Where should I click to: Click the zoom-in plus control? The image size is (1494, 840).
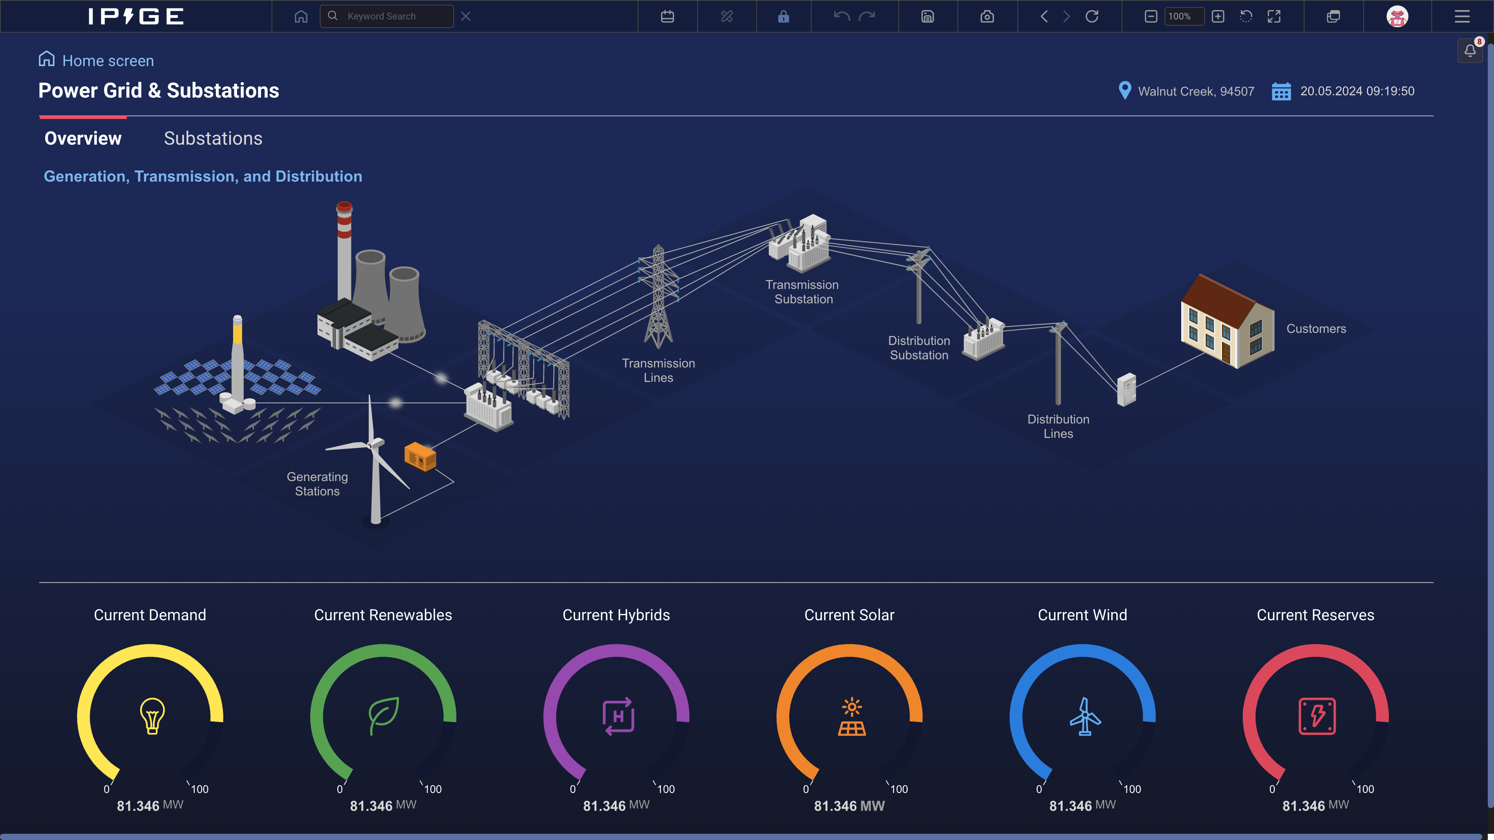[1219, 16]
